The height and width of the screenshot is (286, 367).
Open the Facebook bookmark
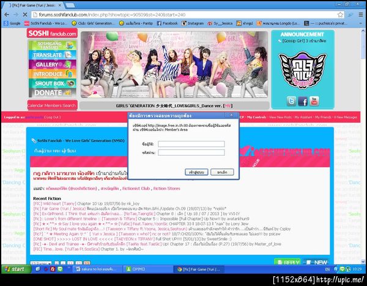167,23
